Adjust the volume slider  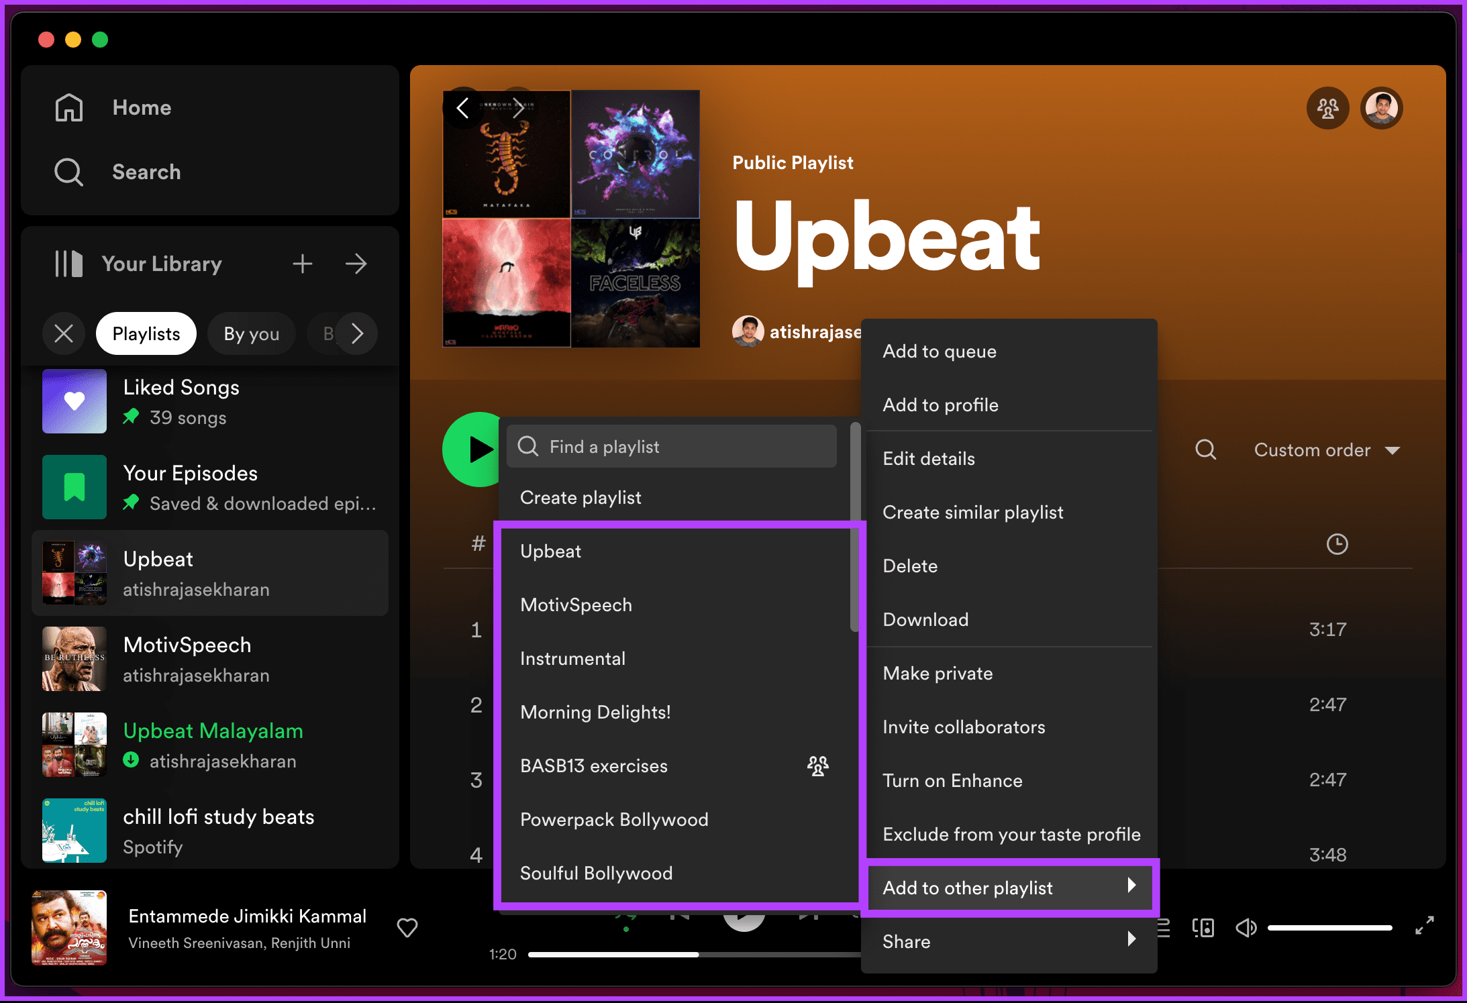pyautogui.click(x=1330, y=928)
